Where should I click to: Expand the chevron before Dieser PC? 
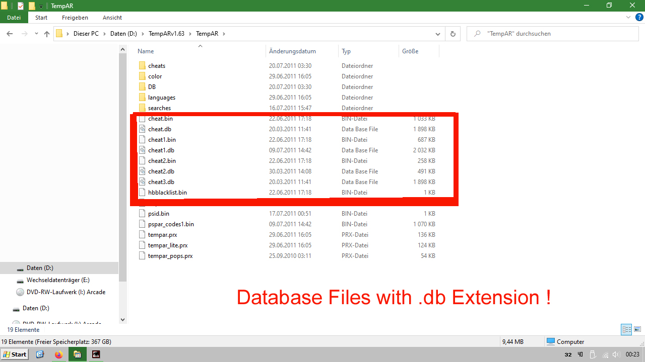click(x=68, y=34)
